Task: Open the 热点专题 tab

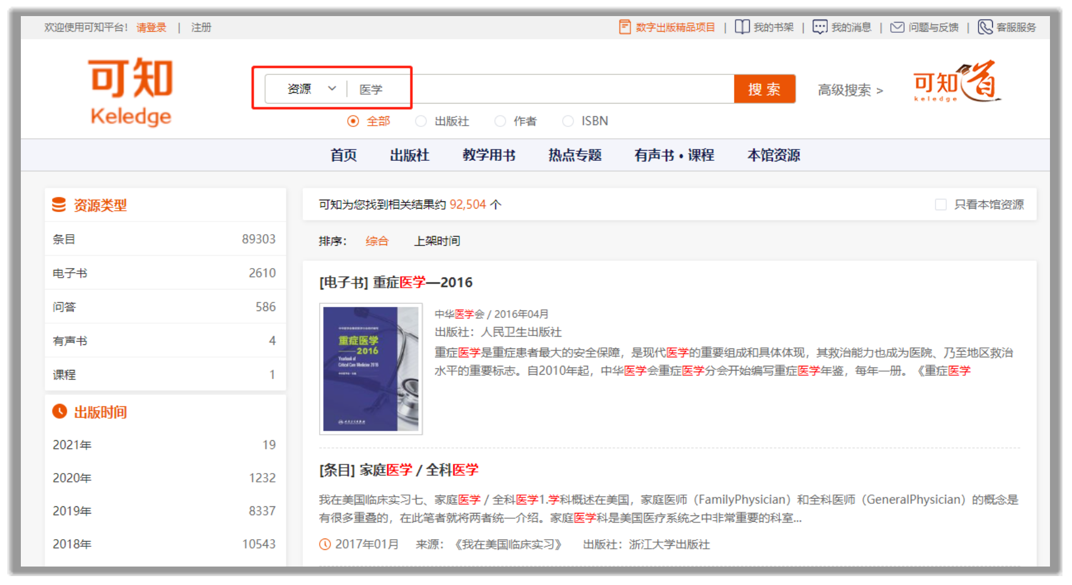Action: pos(575,155)
